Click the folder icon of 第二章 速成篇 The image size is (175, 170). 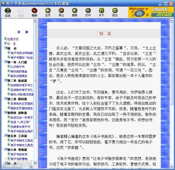pos(6,80)
